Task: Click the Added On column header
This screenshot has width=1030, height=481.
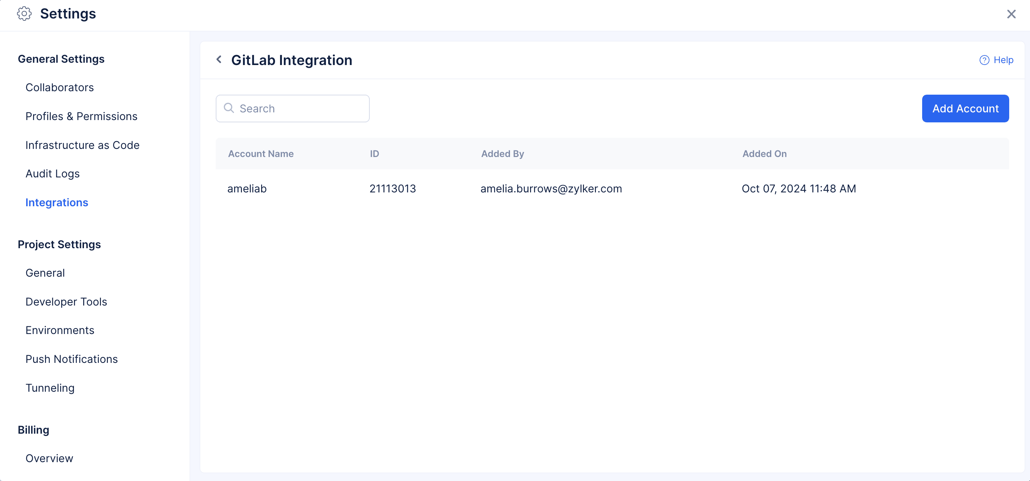Action: click(x=764, y=154)
